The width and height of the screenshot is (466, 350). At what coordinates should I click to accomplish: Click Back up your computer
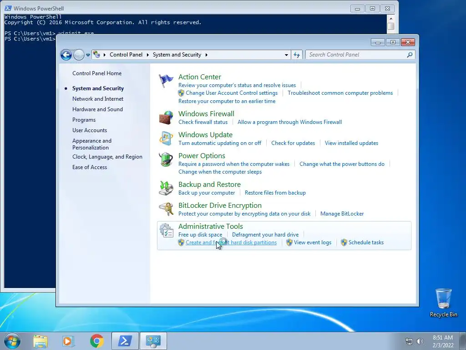207,193
